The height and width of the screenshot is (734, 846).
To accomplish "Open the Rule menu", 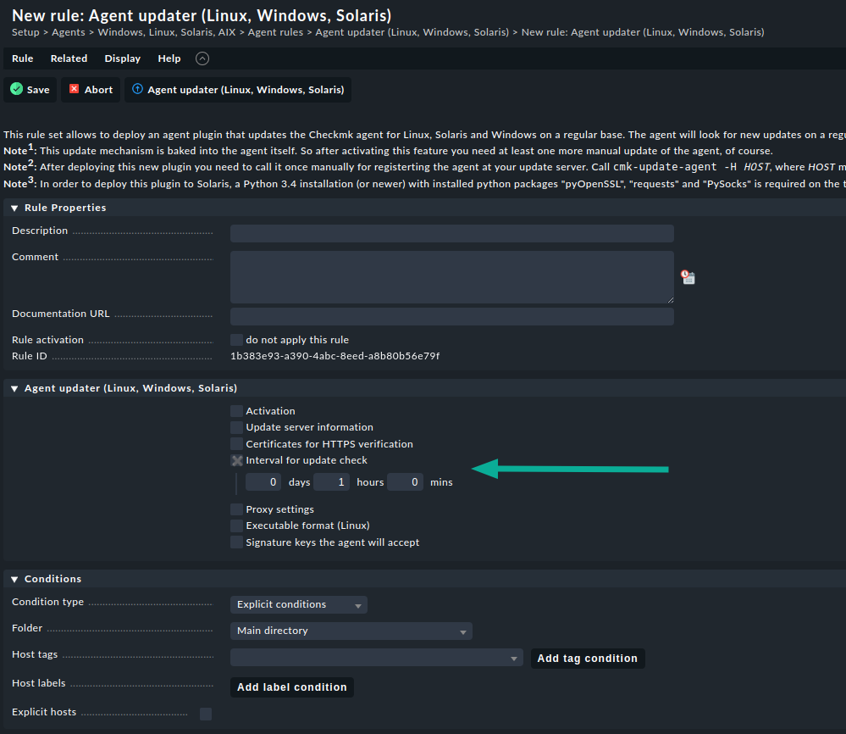I will (x=22, y=58).
